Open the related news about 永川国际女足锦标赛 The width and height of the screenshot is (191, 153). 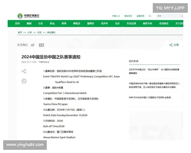[154, 71]
